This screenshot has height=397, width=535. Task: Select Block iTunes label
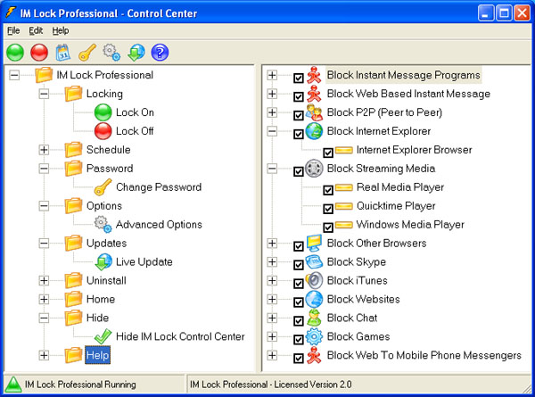pos(358,281)
